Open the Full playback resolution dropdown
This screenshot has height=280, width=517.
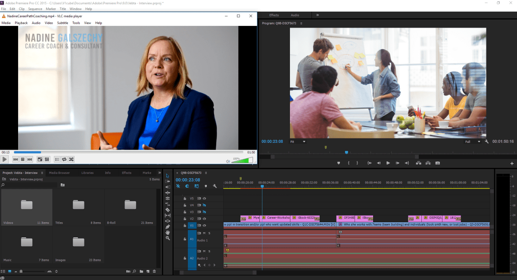(x=472, y=142)
